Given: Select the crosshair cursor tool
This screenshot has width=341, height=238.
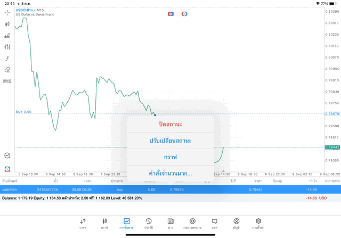Looking at the screenshot, I should 7,12.
